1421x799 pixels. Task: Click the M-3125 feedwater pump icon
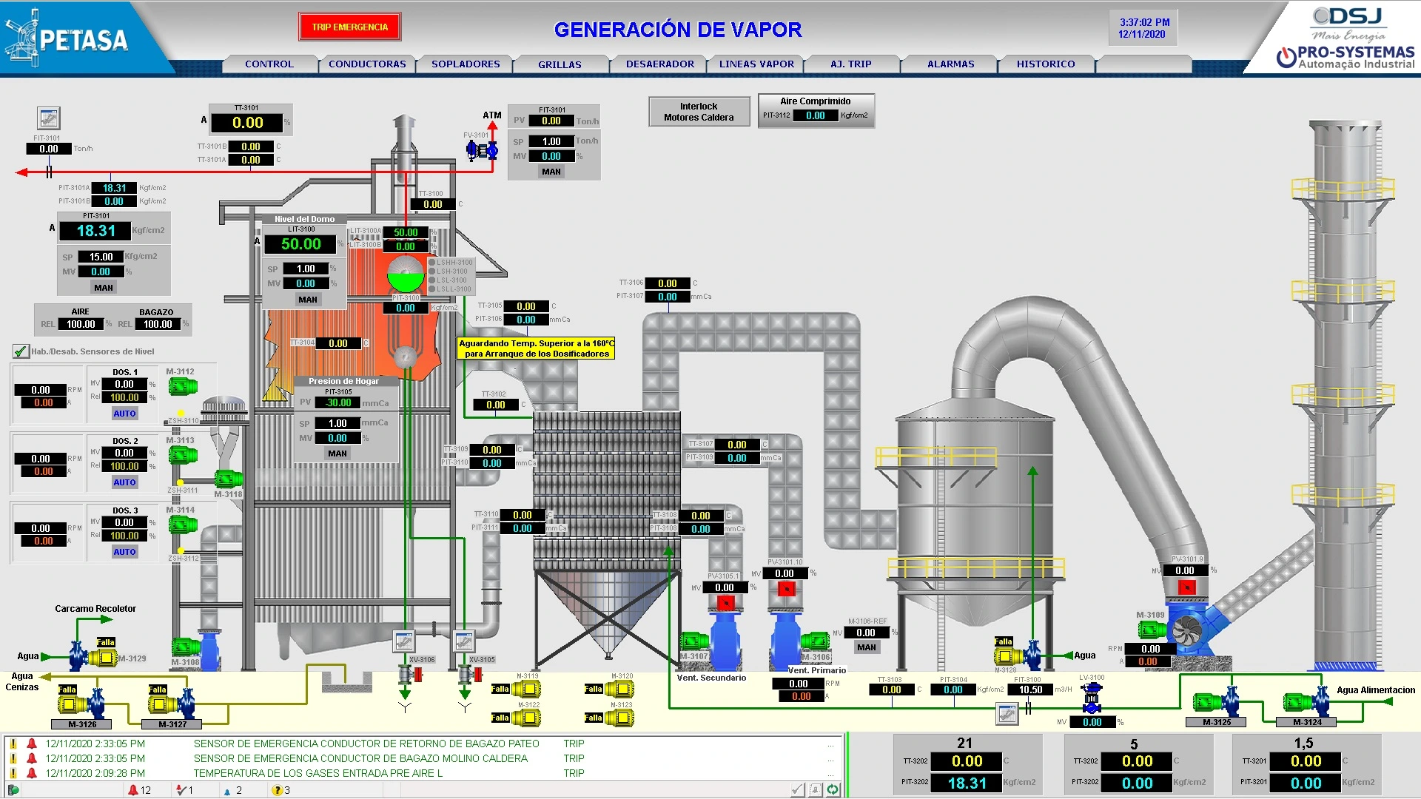[1216, 702]
